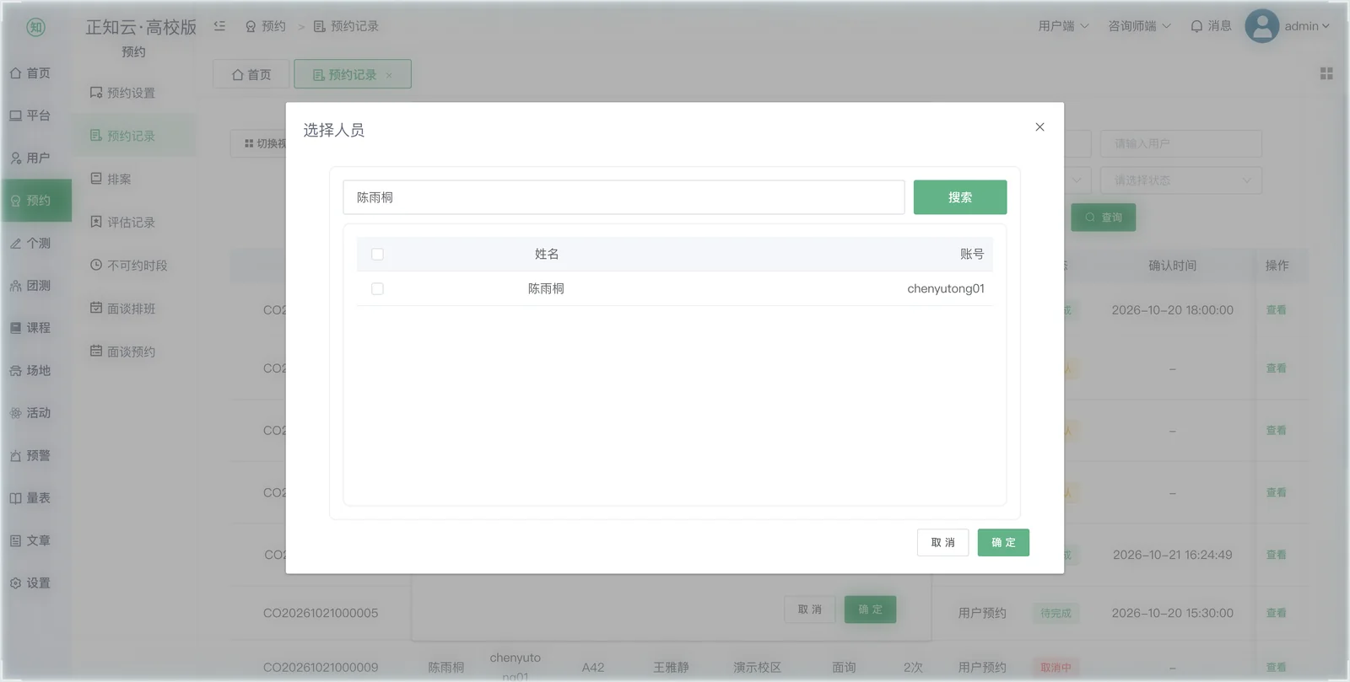1350x682 pixels.
Task: Switch to the 首页 tab
Action: 251,74
